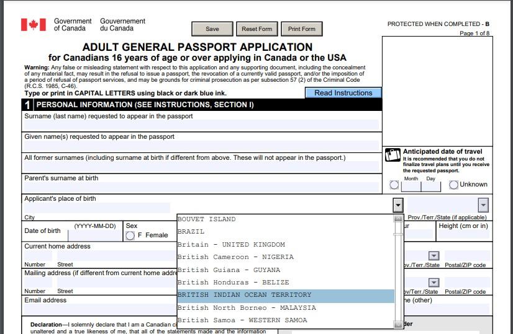Click the Surname input field
Image resolution: width=513 pixels, height=334 pixels.
[x=201, y=125]
